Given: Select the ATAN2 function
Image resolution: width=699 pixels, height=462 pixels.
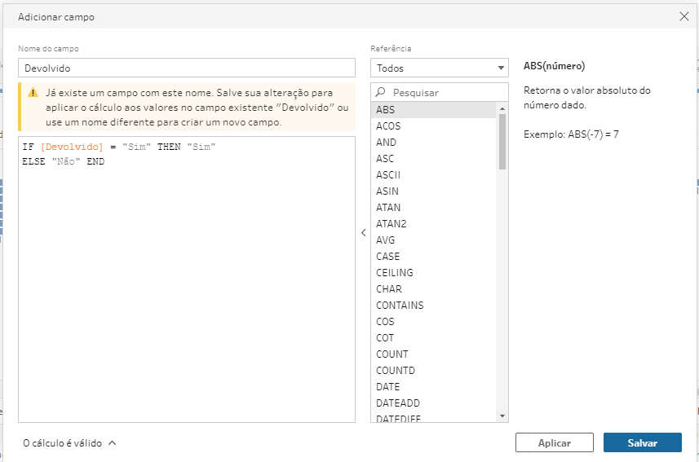Looking at the screenshot, I should click(x=433, y=223).
